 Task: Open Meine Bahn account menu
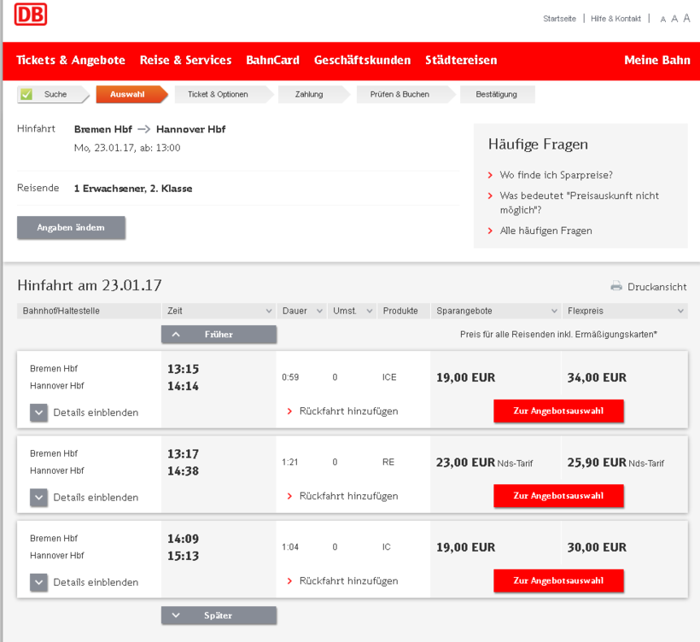click(x=656, y=61)
